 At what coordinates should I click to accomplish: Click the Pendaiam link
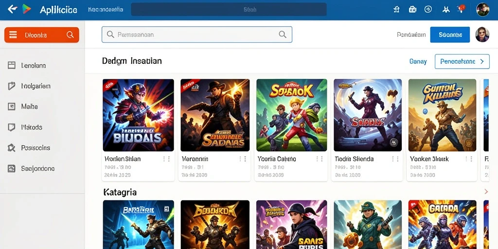[x=411, y=35]
